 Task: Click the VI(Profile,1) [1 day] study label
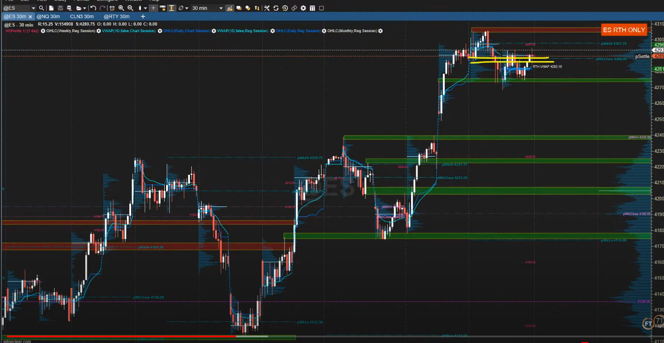tap(22, 31)
